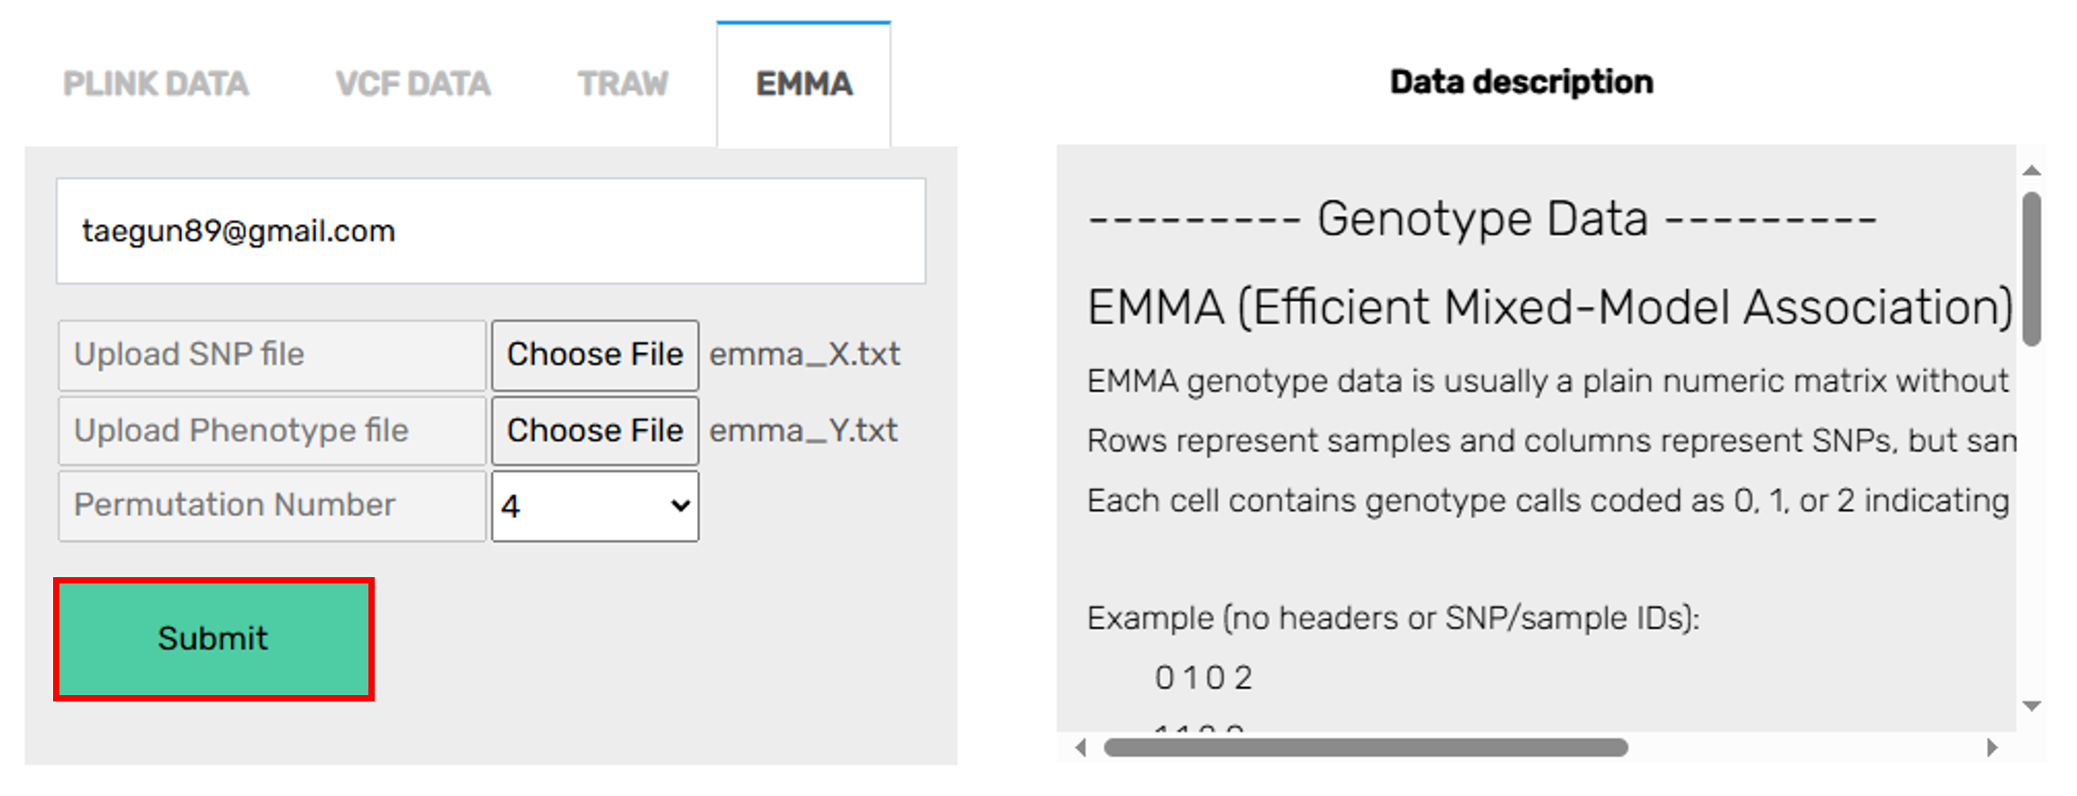The image size is (2077, 796).
Task: Click the EMMA tab
Action: [x=803, y=85]
